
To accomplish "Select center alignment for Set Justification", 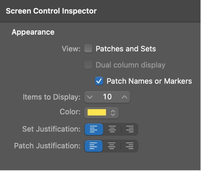I will point(112,129).
